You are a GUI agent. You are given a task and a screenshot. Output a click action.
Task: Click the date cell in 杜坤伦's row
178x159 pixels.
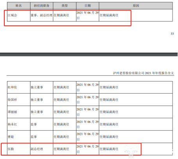87,87
